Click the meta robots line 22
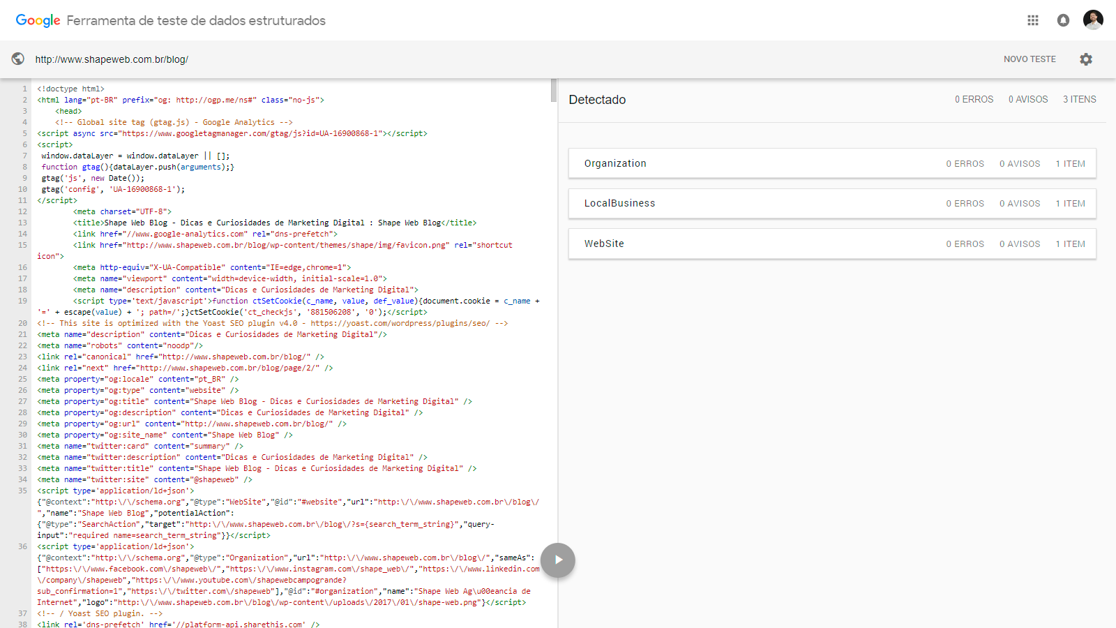This screenshot has width=1116, height=628. coord(120,345)
